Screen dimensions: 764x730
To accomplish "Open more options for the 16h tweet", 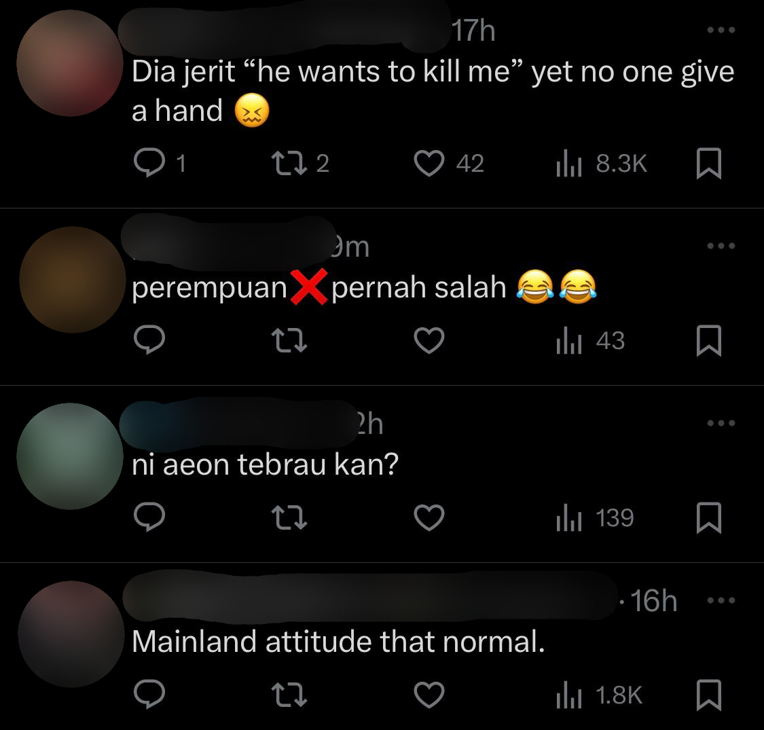I will pyautogui.click(x=721, y=600).
